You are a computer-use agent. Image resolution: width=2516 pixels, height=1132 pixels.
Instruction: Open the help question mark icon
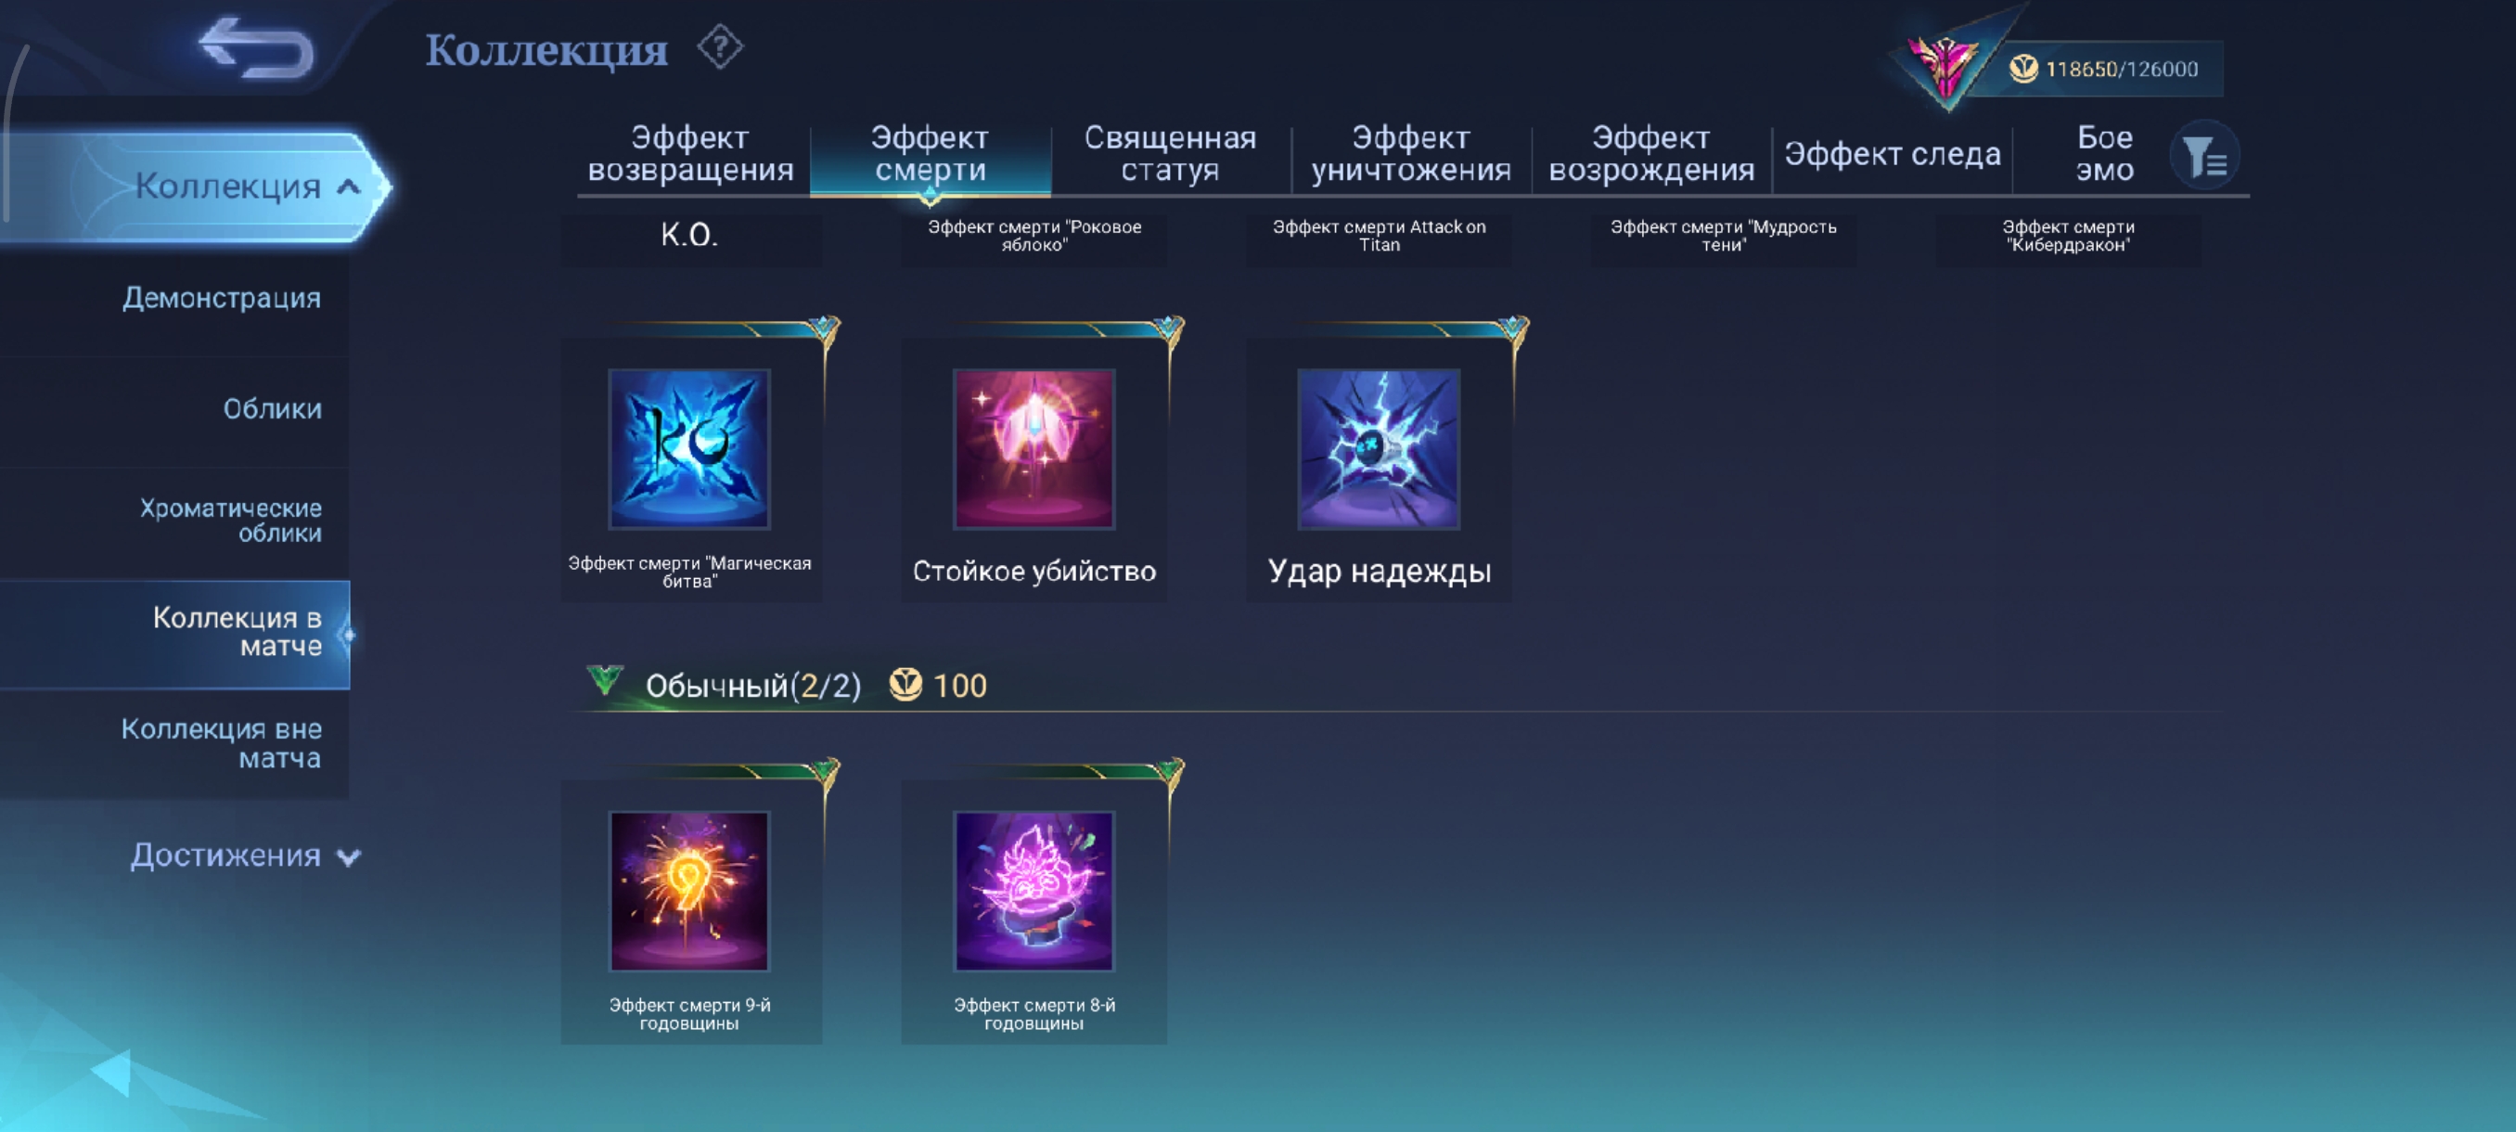[720, 47]
